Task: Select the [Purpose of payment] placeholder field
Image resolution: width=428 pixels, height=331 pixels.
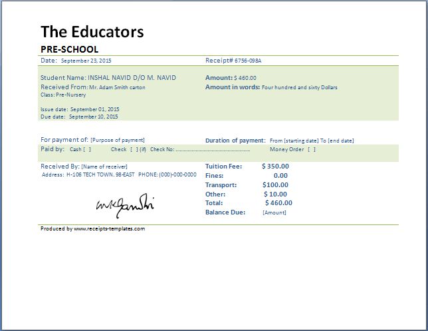Action: coord(118,140)
